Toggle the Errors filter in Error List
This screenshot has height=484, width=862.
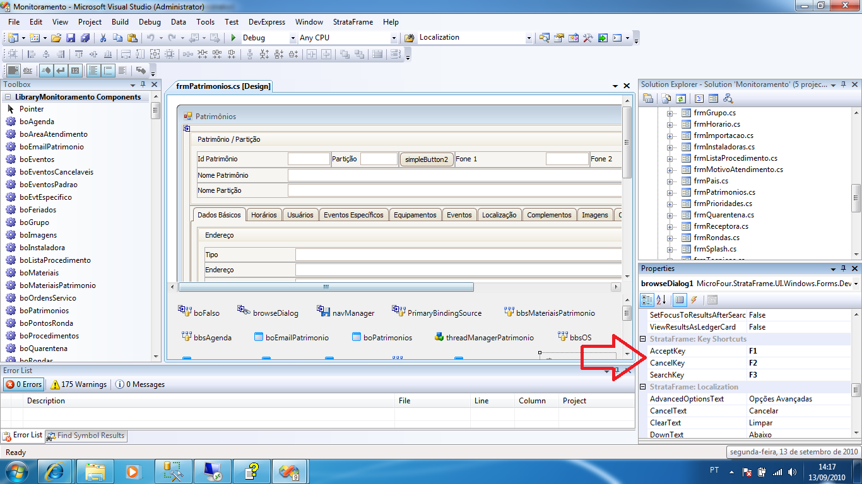coord(24,384)
